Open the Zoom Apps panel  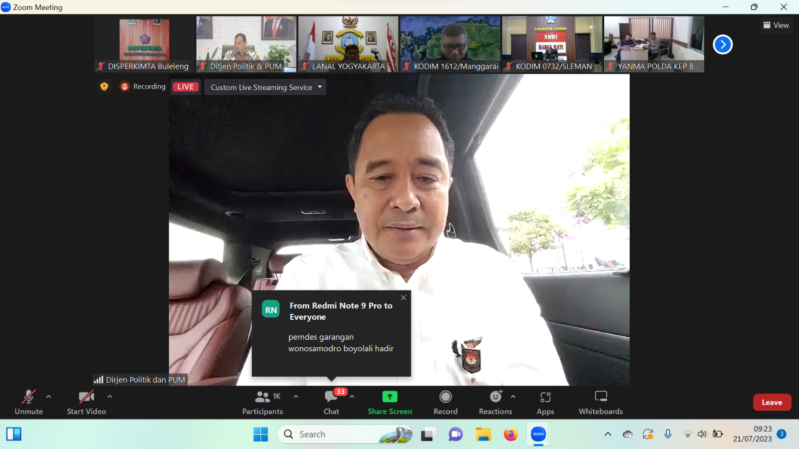click(545, 402)
